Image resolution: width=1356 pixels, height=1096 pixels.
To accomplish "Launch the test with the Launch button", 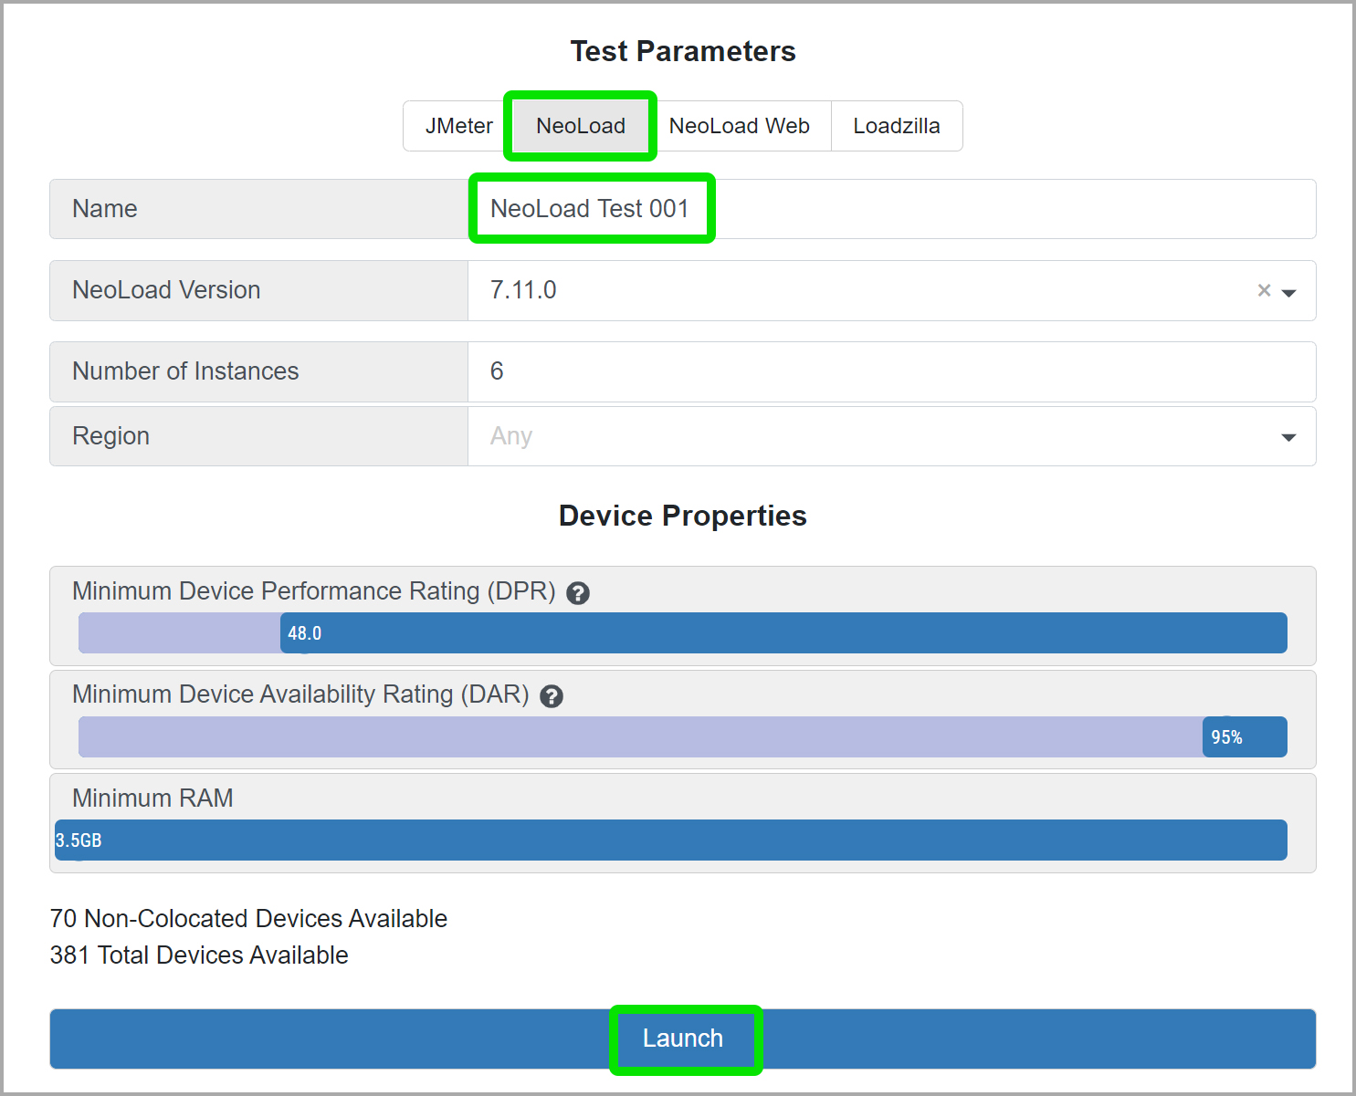I will pos(683,1039).
